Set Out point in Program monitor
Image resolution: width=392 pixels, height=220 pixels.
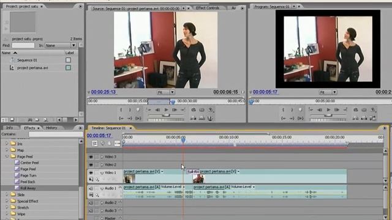pos(292,110)
